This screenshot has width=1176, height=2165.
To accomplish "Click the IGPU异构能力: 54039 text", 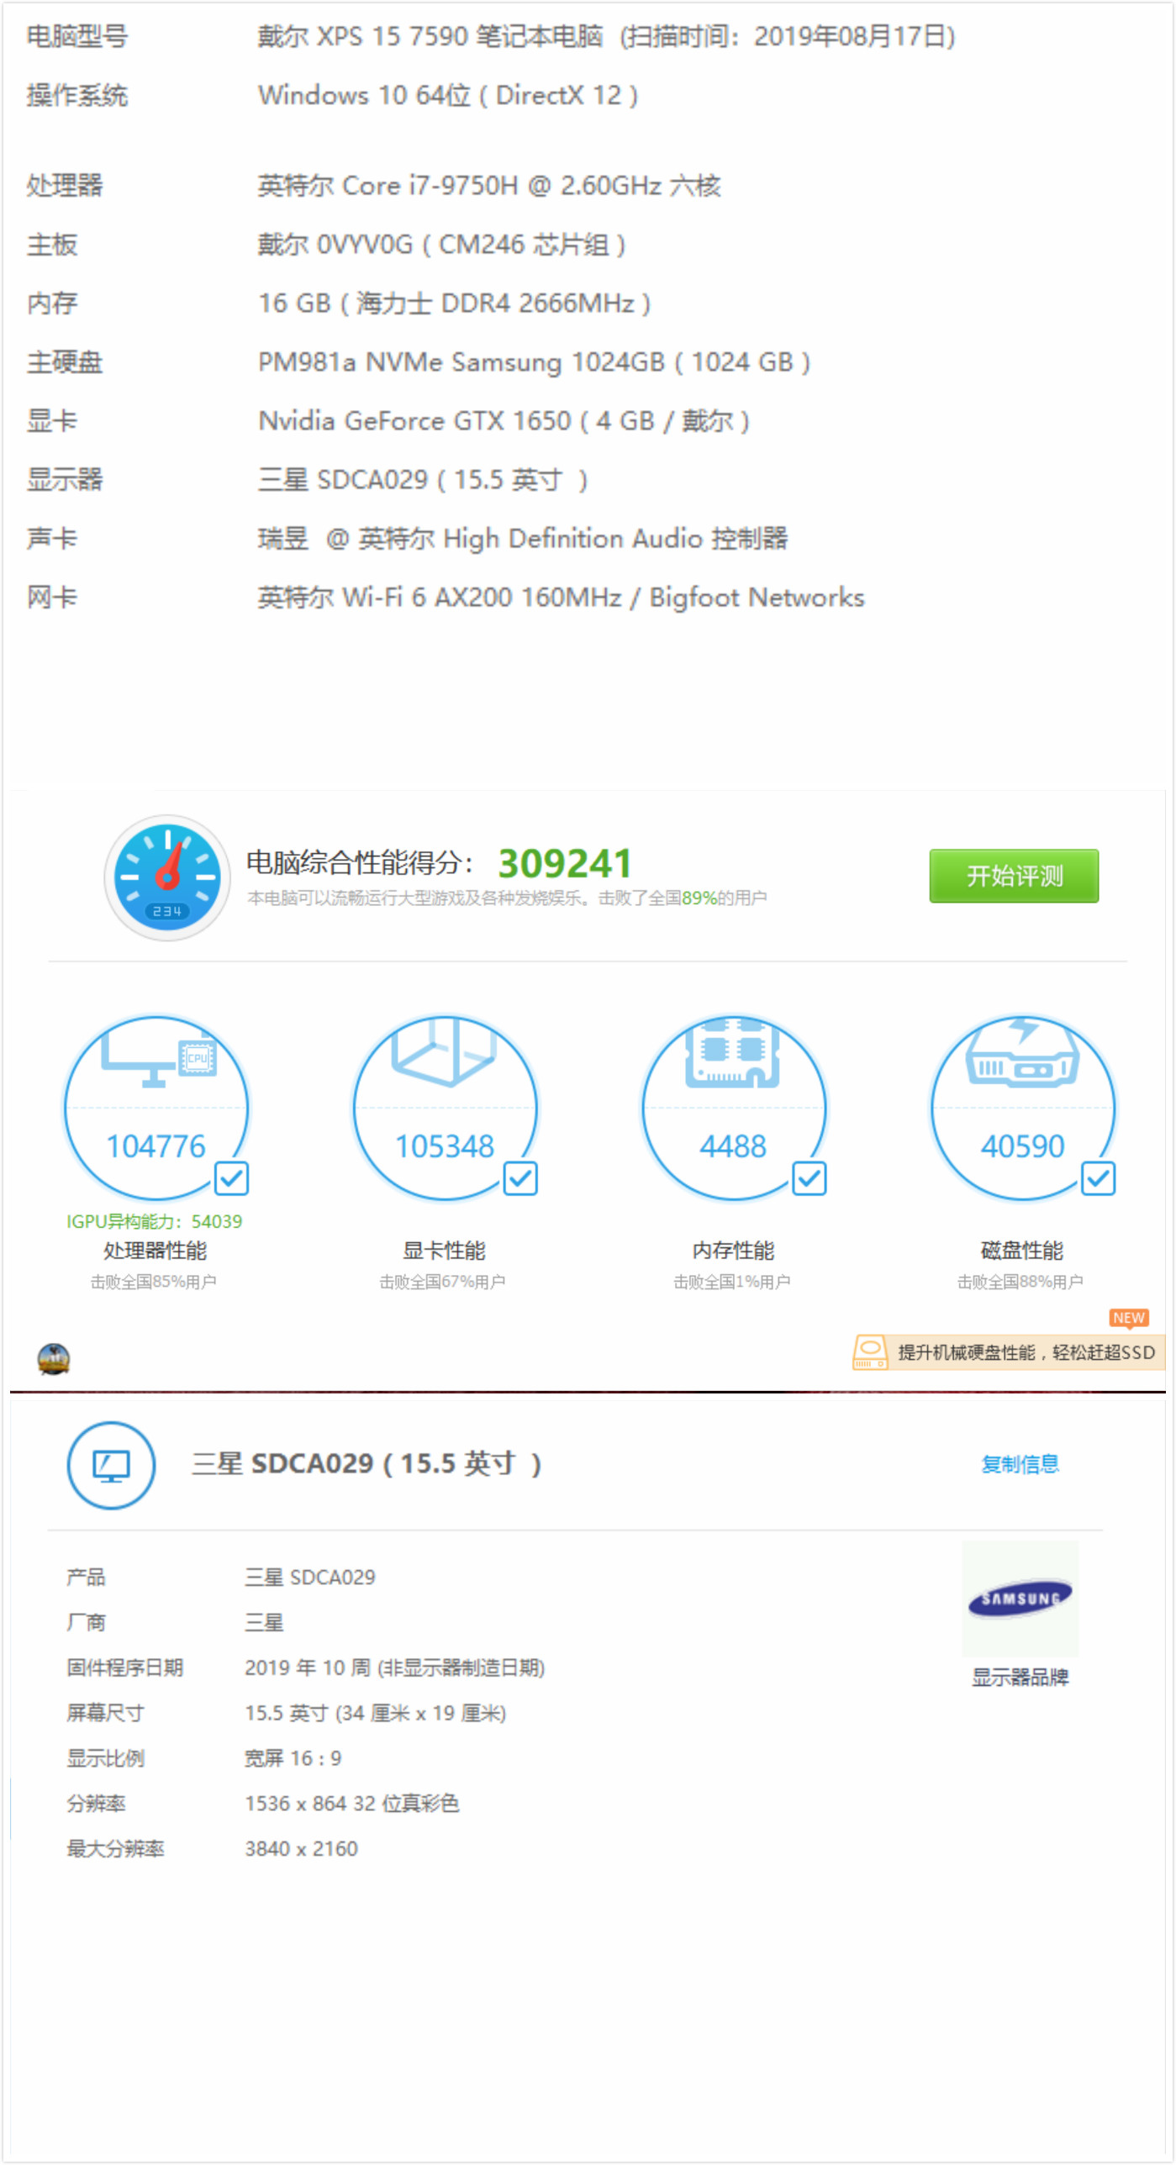I will (154, 1221).
